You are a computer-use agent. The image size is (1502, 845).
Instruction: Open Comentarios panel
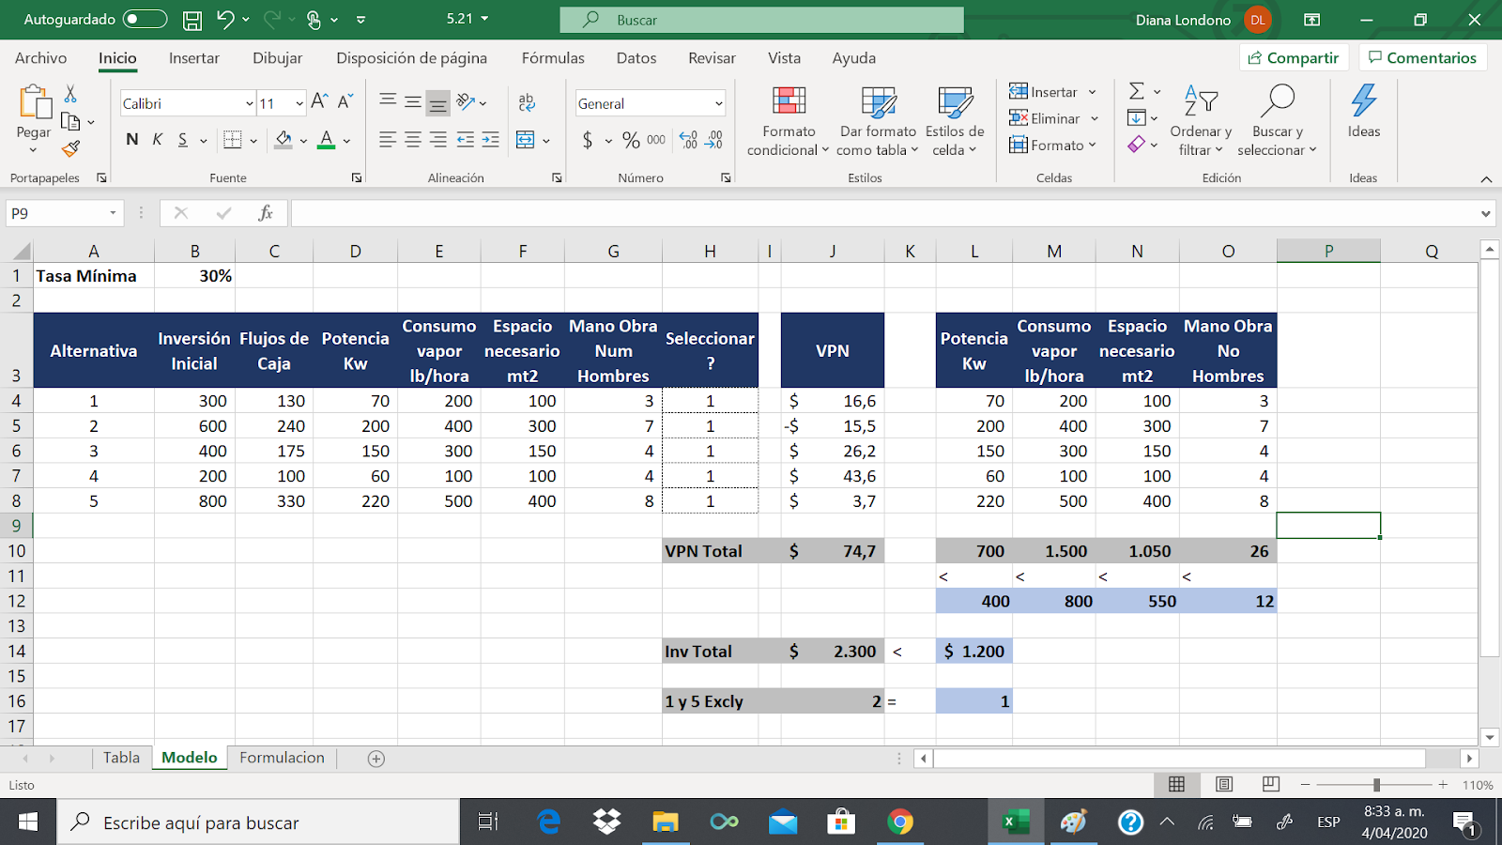(x=1423, y=56)
